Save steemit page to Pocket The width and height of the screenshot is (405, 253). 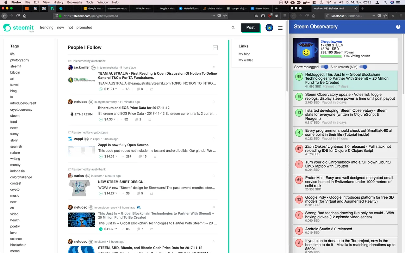[x=219, y=16]
